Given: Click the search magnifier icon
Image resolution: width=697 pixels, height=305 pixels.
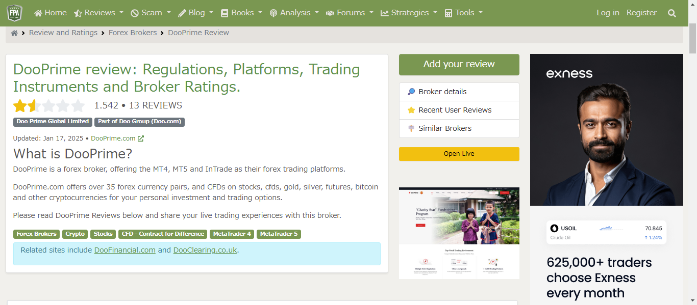Looking at the screenshot, I should point(671,13).
